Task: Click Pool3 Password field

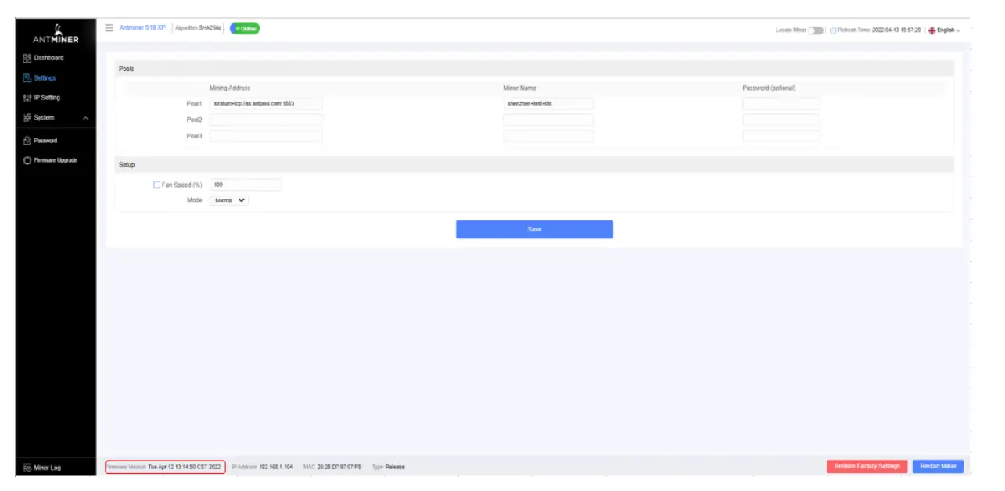Action: coord(781,136)
